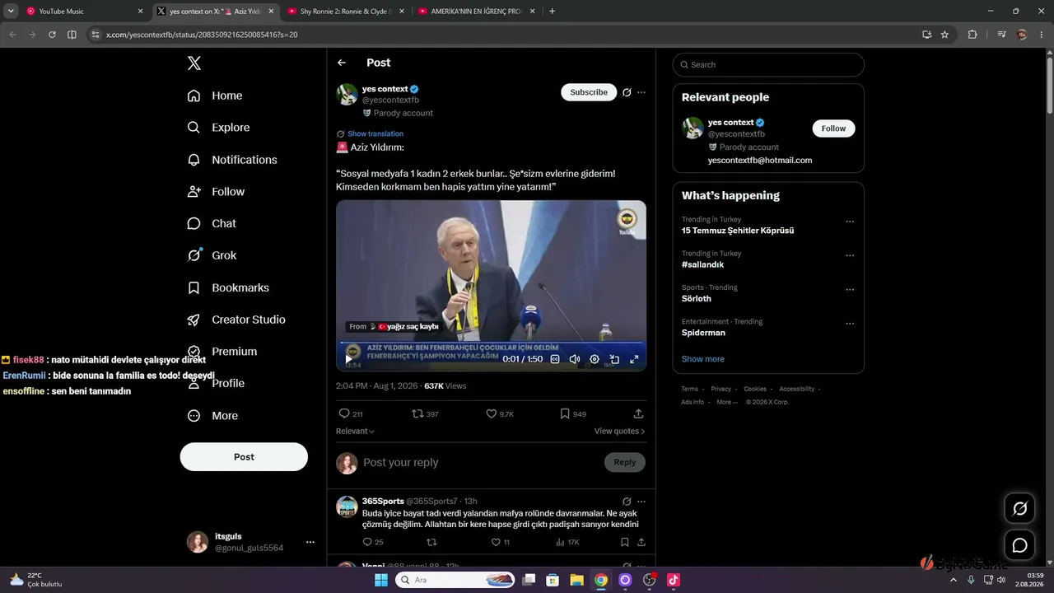
Task: Bookmark this page with the star
Action: (944, 35)
